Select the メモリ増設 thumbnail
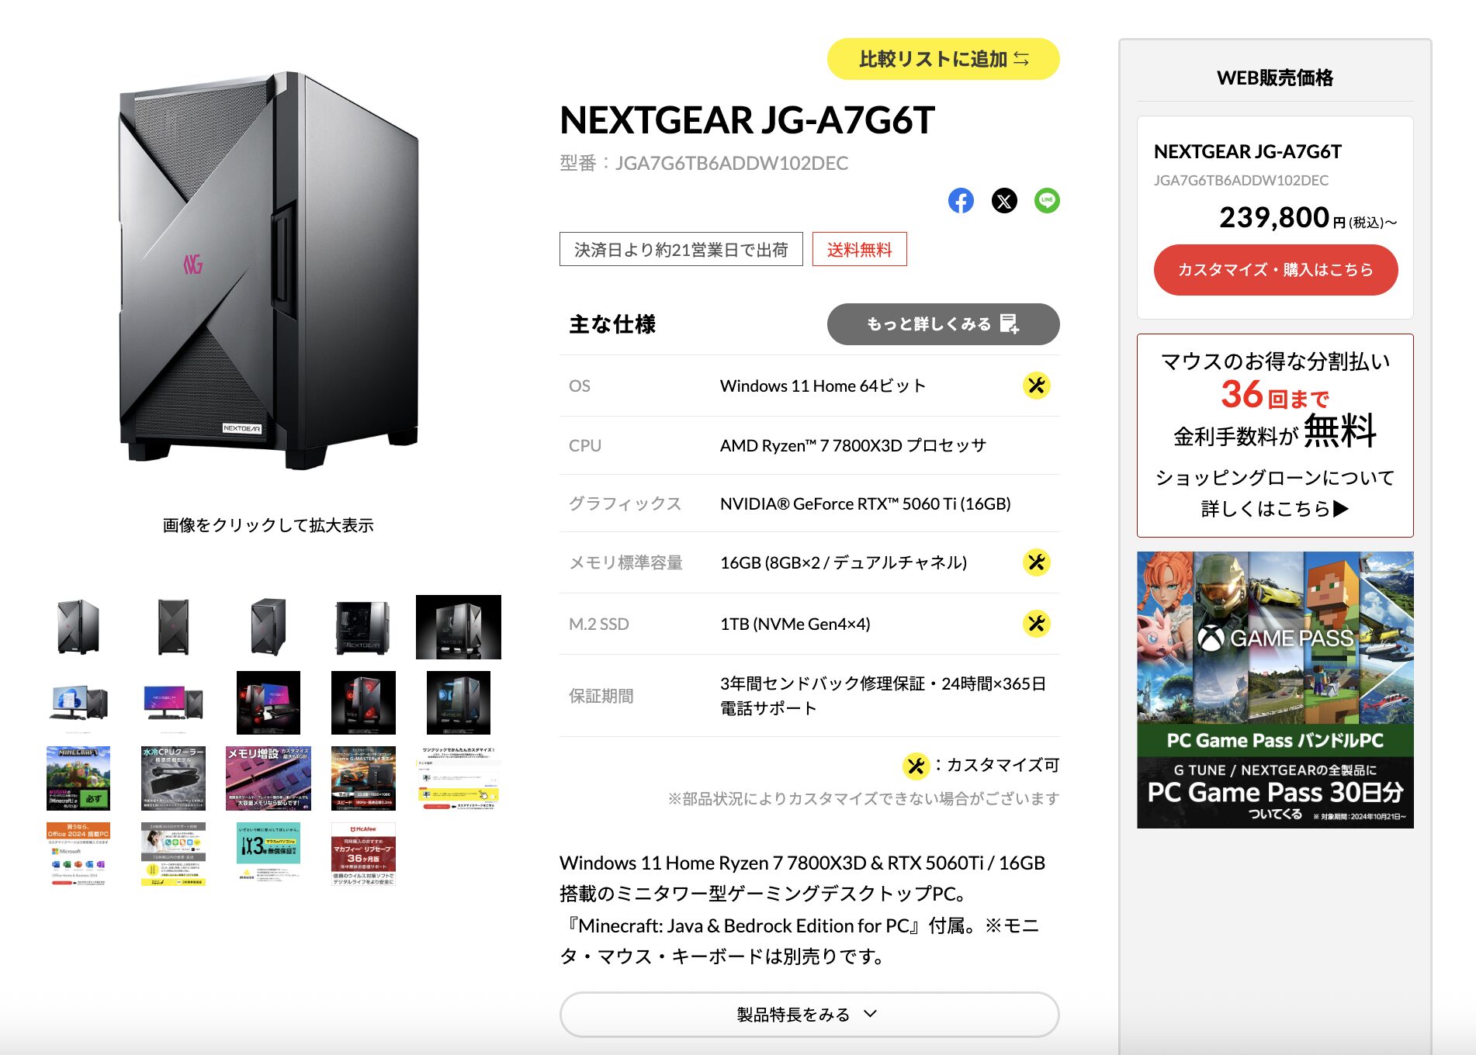This screenshot has height=1055, width=1476. pyautogui.click(x=269, y=778)
